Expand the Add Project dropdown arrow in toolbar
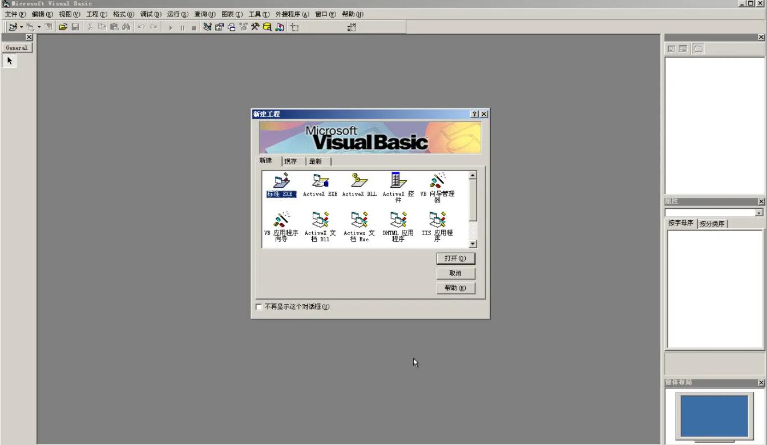This screenshot has width=767, height=445. click(21, 27)
